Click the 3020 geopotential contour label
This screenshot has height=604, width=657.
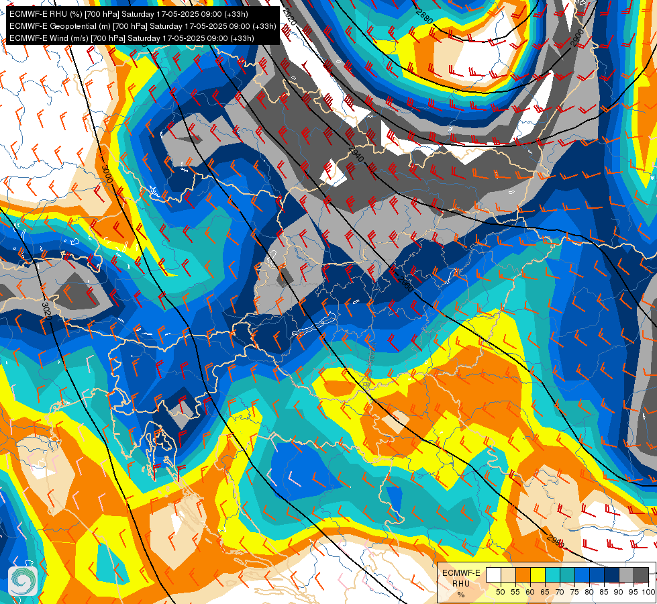click(x=46, y=311)
